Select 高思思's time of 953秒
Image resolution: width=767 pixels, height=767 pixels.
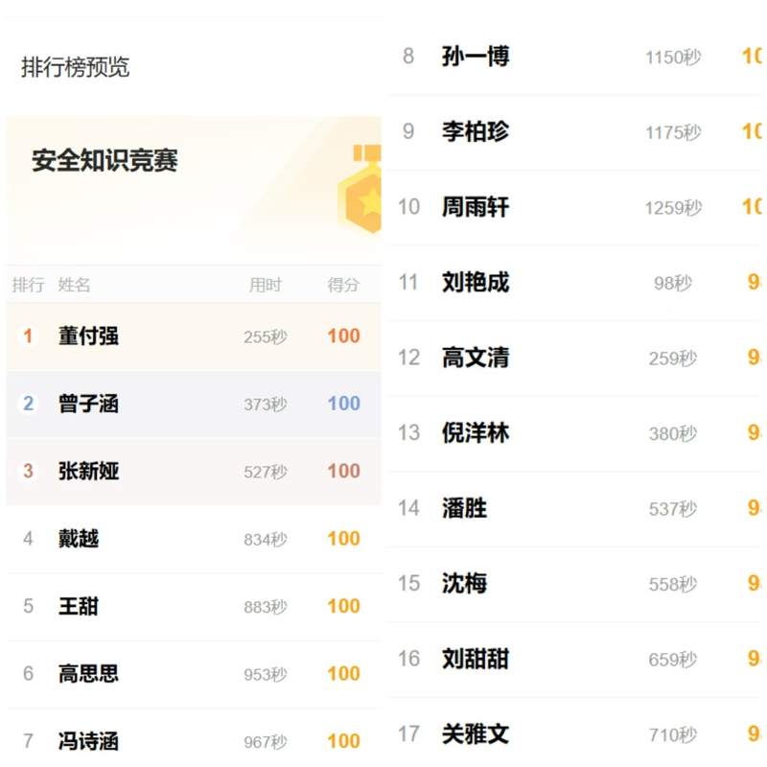pos(265,674)
